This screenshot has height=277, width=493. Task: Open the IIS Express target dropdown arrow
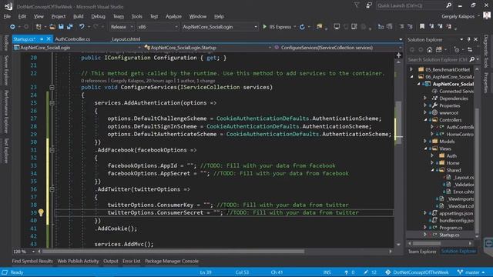click(x=294, y=27)
